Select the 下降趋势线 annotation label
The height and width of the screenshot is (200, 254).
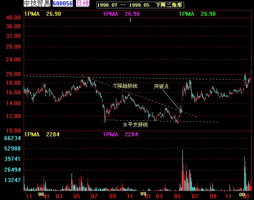[x=125, y=86]
